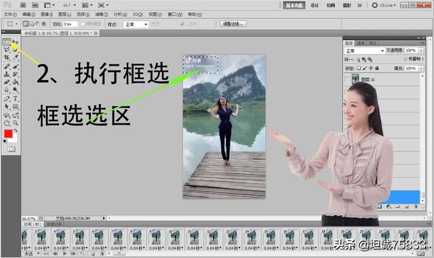Viewport: 434px width, 258px height.
Task: Open CS Live services
Action: 384,5
